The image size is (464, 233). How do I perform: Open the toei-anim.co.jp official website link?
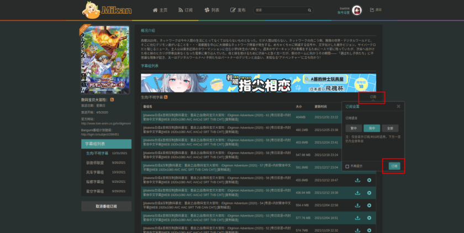coord(106,123)
